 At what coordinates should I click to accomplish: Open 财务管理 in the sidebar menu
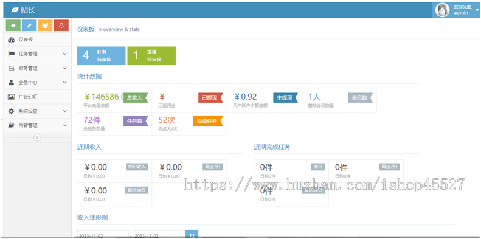pyautogui.click(x=37, y=68)
